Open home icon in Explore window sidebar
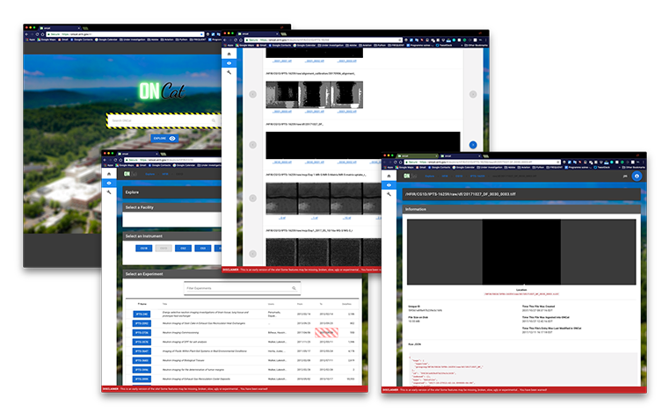 [x=109, y=174]
